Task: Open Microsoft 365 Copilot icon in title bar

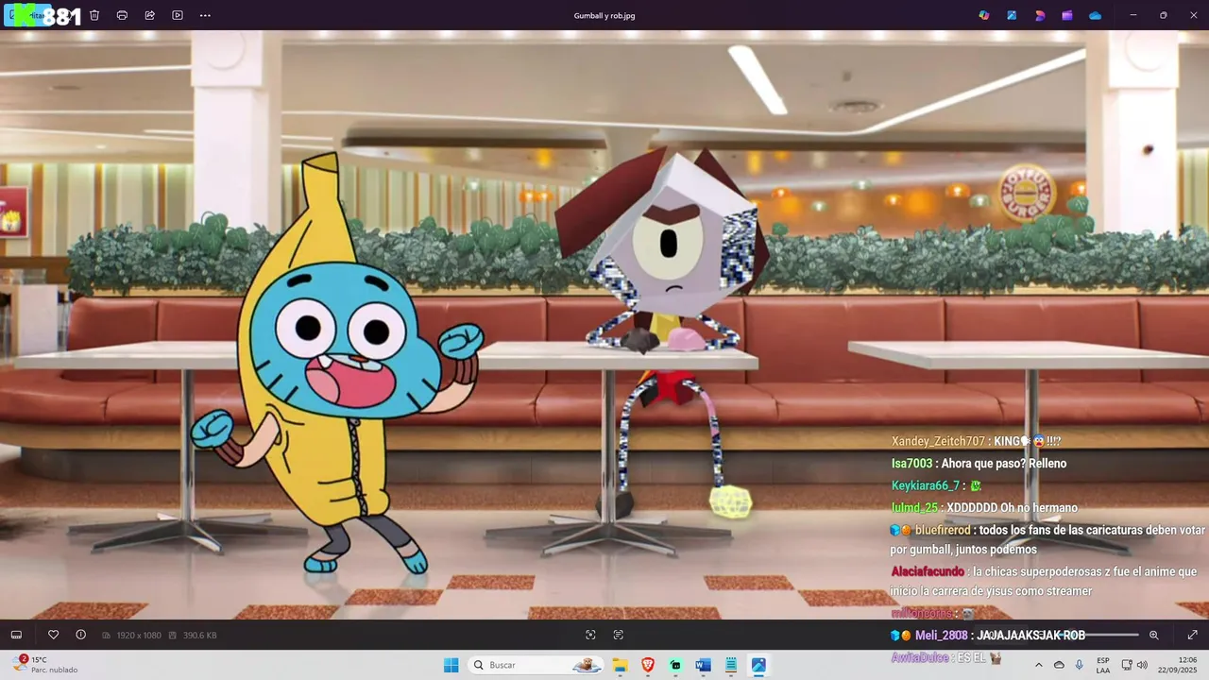Action: [x=984, y=15]
